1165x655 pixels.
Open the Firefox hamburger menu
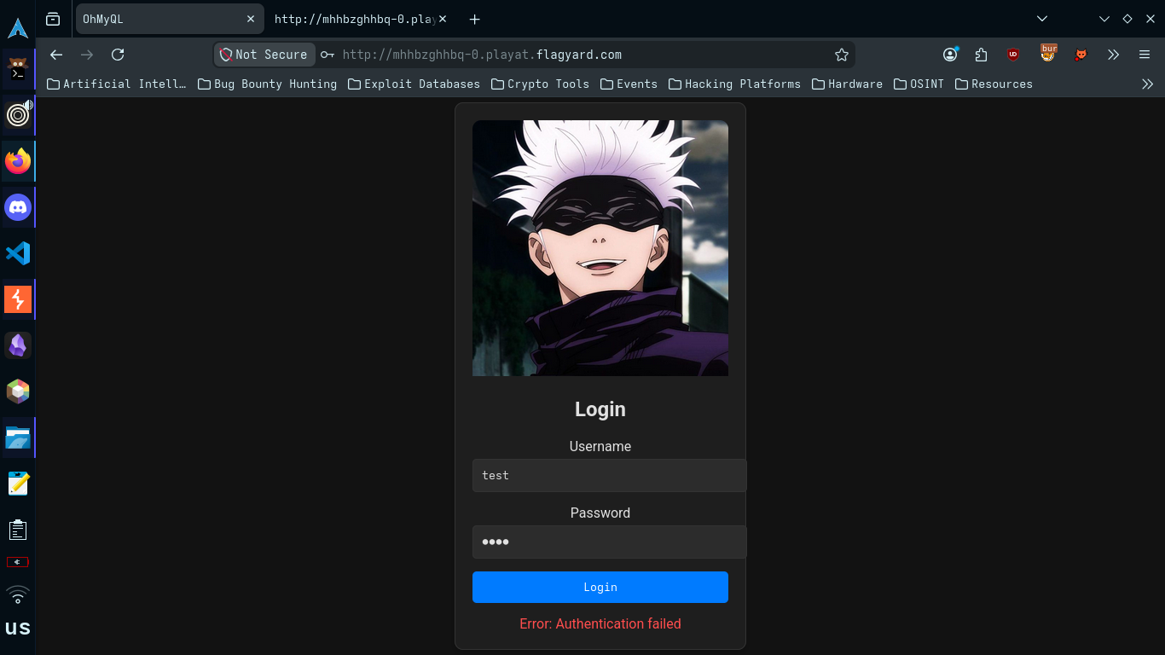1145,55
